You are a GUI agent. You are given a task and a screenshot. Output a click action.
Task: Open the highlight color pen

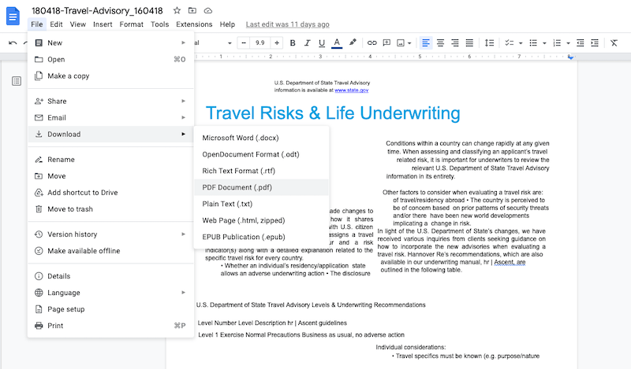click(x=353, y=42)
